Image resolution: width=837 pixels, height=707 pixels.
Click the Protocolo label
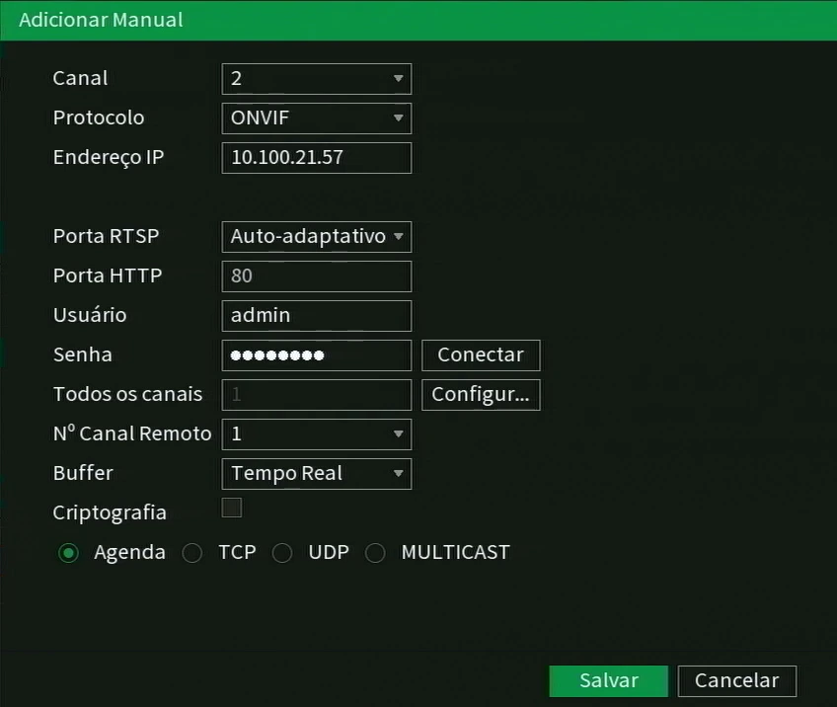[99, 118]
